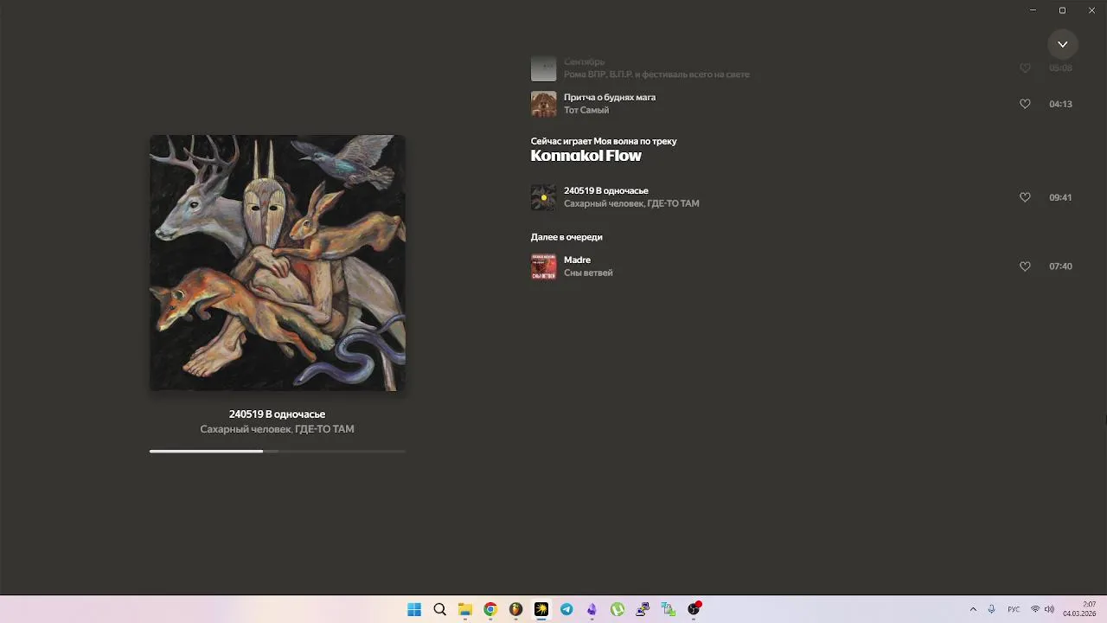
Task: Like the faded track Сентябрь
Action: click(x=1025, y=67)
